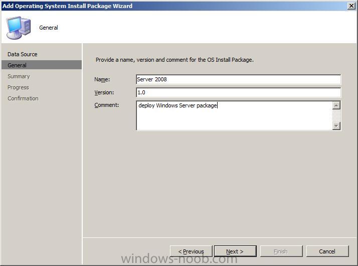Go to the Data Source step
358x266 pixels.
click(x=23, y=54)
